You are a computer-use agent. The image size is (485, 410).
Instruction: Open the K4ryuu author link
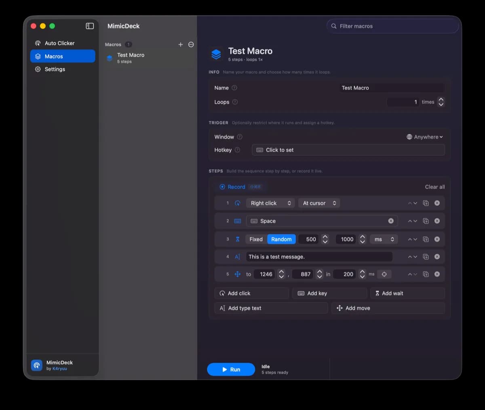[60, 368]
